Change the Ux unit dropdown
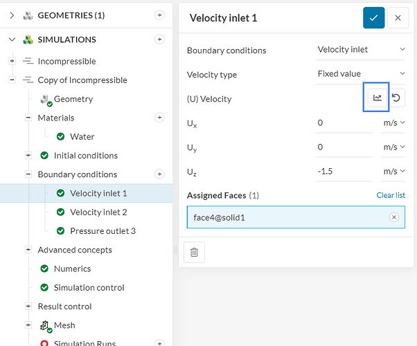Image resolution: width=417 pixels, height=346 pixels. pos(393,123)
